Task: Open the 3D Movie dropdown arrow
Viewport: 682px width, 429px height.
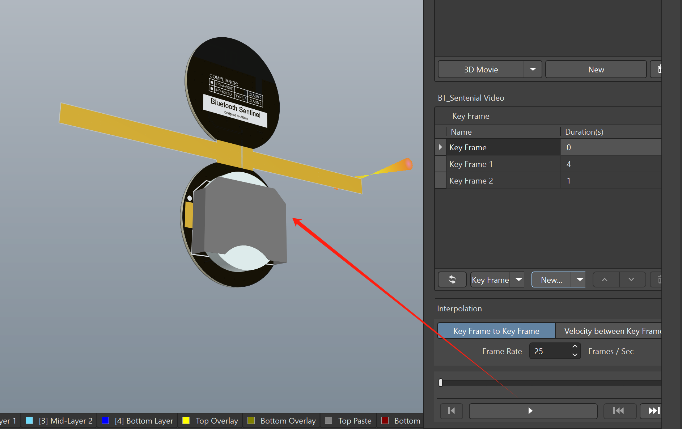Action: [533, 70]
